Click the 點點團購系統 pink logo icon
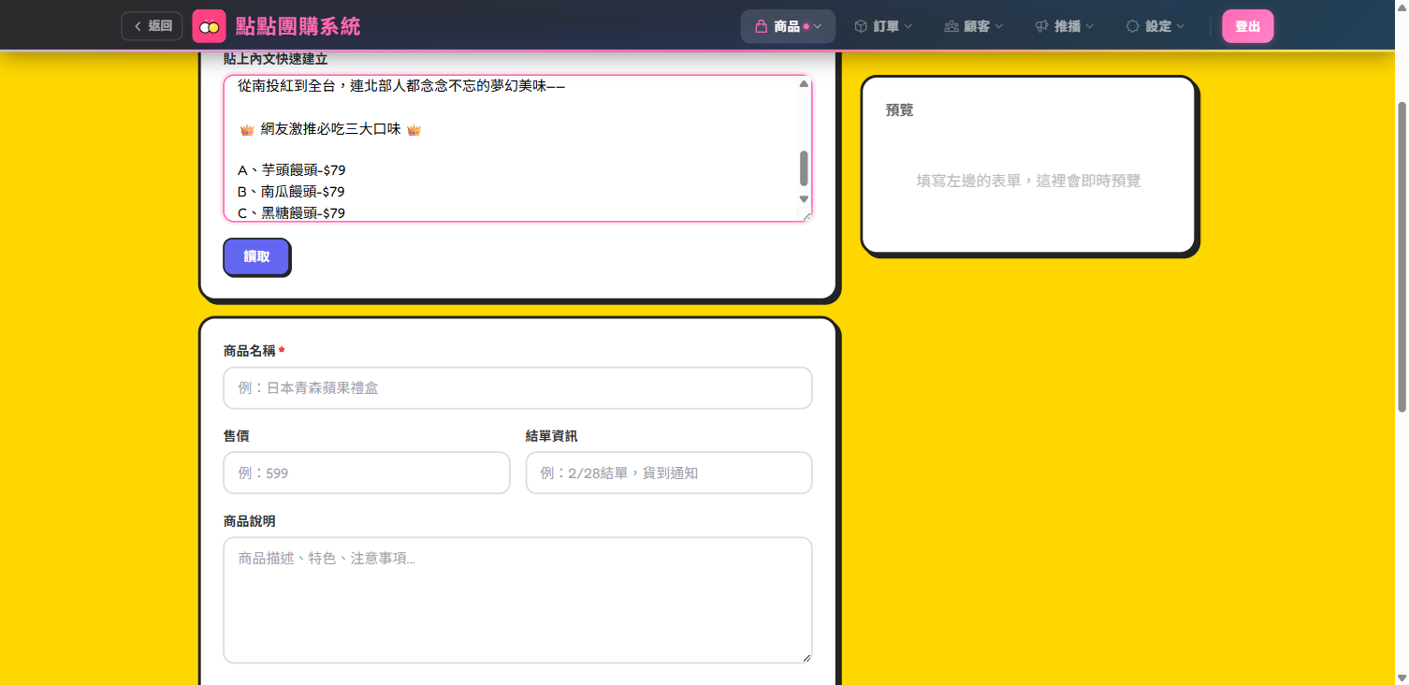This screenshot has height=685, width=1409. (208, 25)
